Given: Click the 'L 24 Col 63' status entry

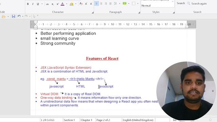Looking at the screenshot, I should pyautogui.click(x=47, y=120).
